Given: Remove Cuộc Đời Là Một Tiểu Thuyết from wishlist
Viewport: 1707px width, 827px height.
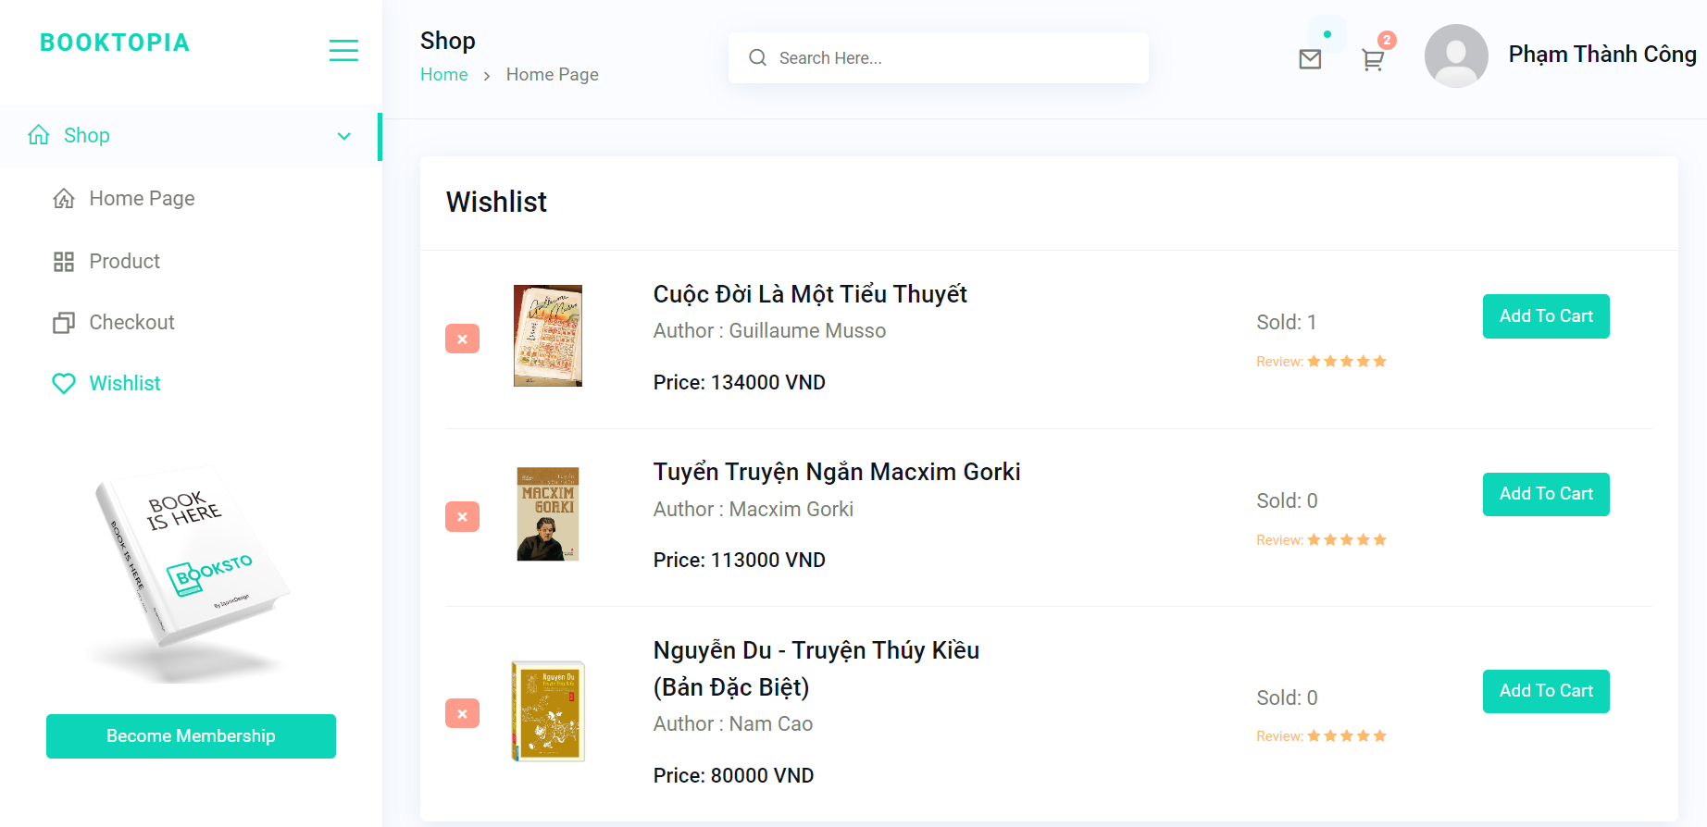Looking at the screenshot, I should [x=462, y=339].
